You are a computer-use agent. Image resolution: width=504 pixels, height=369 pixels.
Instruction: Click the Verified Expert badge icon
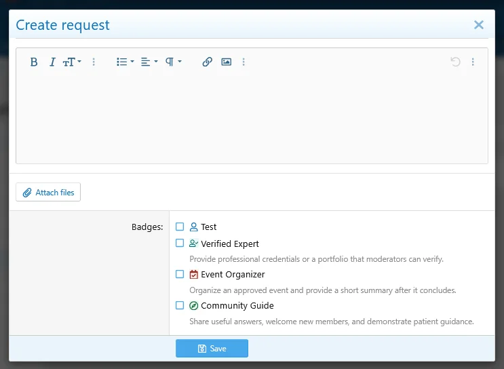tap(193, 244)
